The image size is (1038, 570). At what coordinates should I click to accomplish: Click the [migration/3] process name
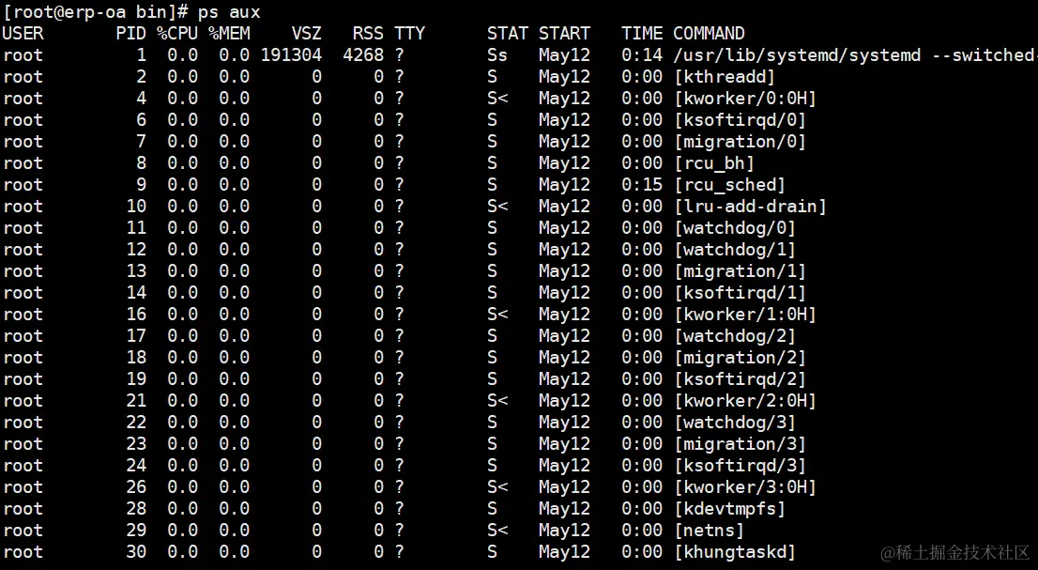coord(740,444)
